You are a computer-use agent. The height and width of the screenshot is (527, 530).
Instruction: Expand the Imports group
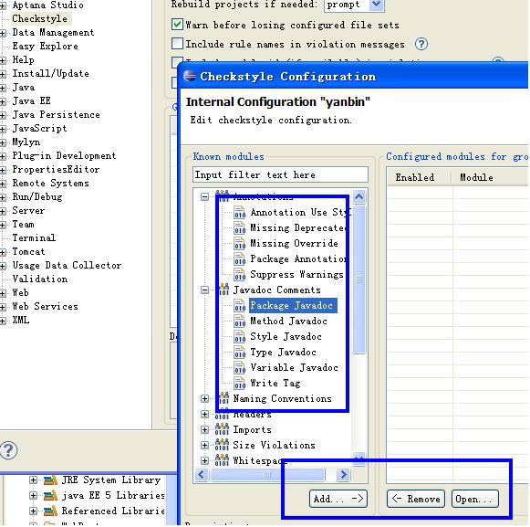(x=204, y=430)
